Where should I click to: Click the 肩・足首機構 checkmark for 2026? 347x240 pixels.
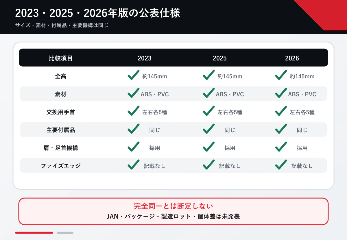(281, 147)
